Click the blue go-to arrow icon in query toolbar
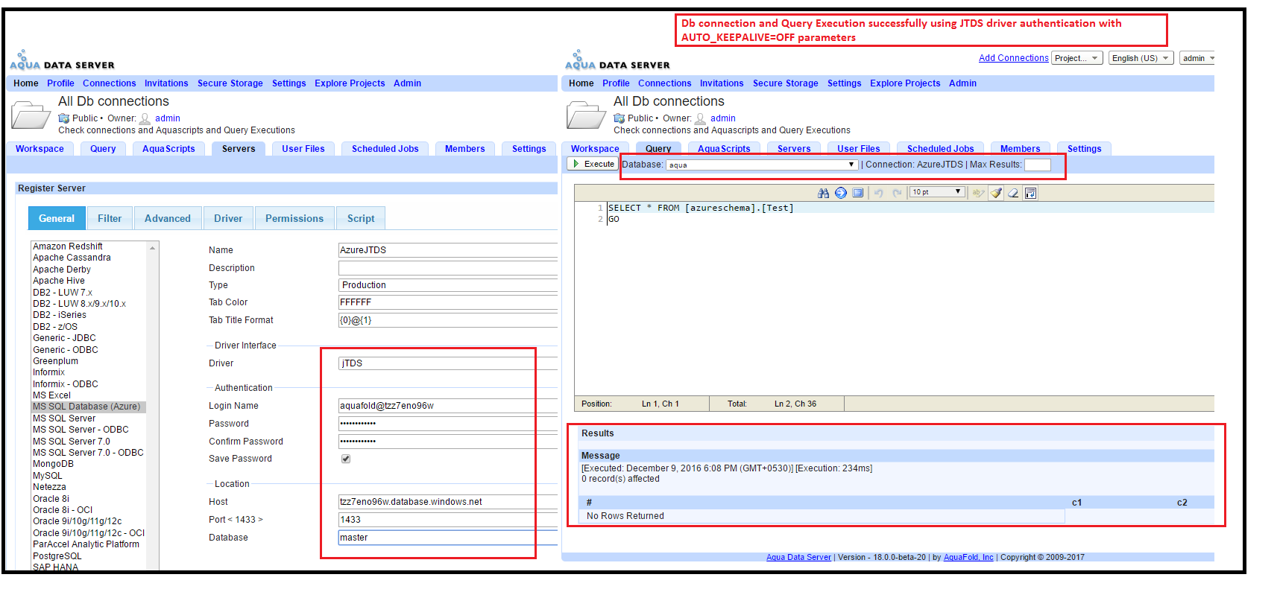 click(841, 193)
